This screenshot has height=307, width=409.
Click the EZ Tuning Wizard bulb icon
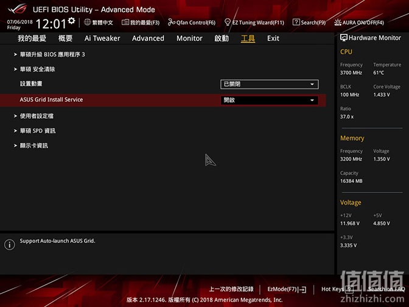228,22
